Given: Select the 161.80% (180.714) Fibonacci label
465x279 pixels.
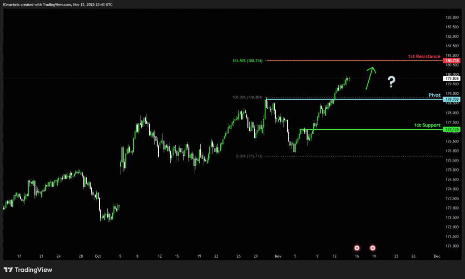Looking at the screenshot, I should point(247,60).
